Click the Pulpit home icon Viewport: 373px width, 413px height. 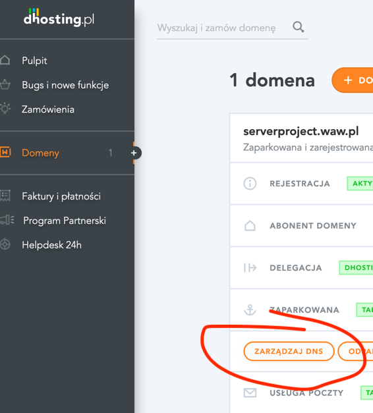coord(5,61)
